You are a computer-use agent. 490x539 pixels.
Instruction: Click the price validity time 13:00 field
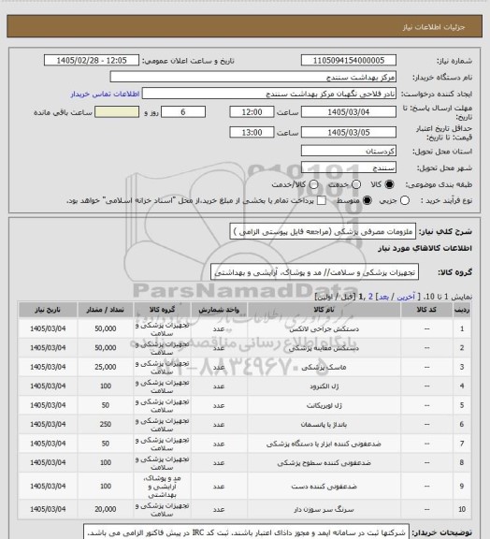(x=252, y=132)
